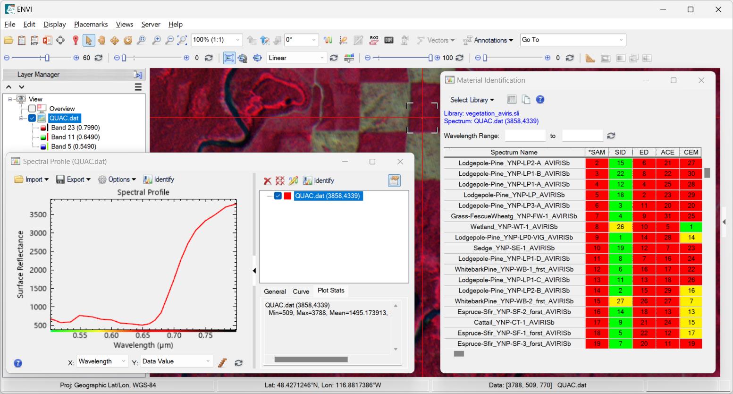Click the Zoom In magnifier with plus
733x394 pixels.
[x=156, y=40]
